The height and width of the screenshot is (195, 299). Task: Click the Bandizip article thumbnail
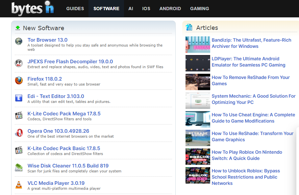(x=198, y=45)
